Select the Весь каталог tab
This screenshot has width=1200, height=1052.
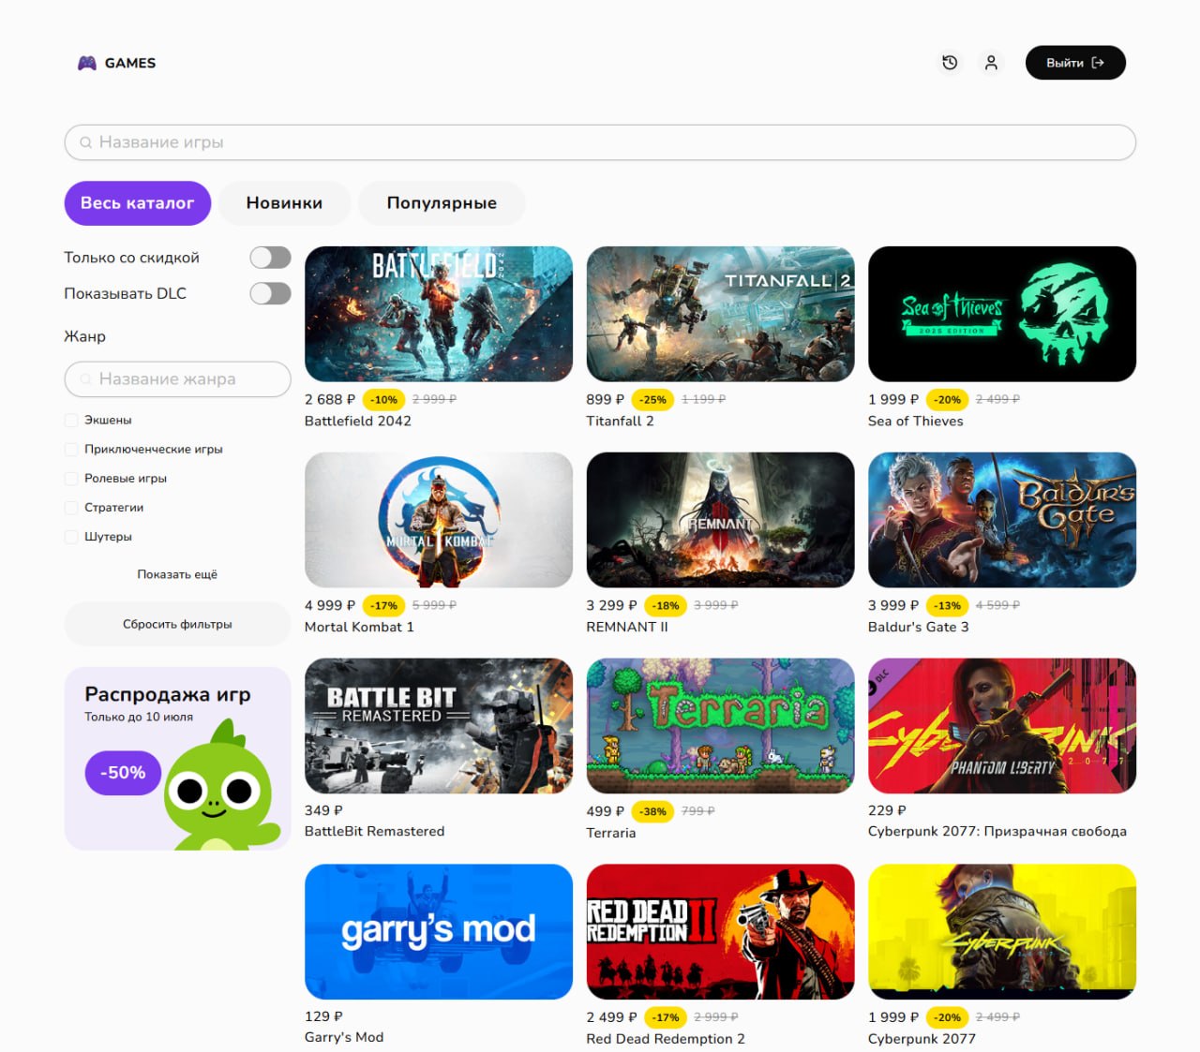(138, 203)
